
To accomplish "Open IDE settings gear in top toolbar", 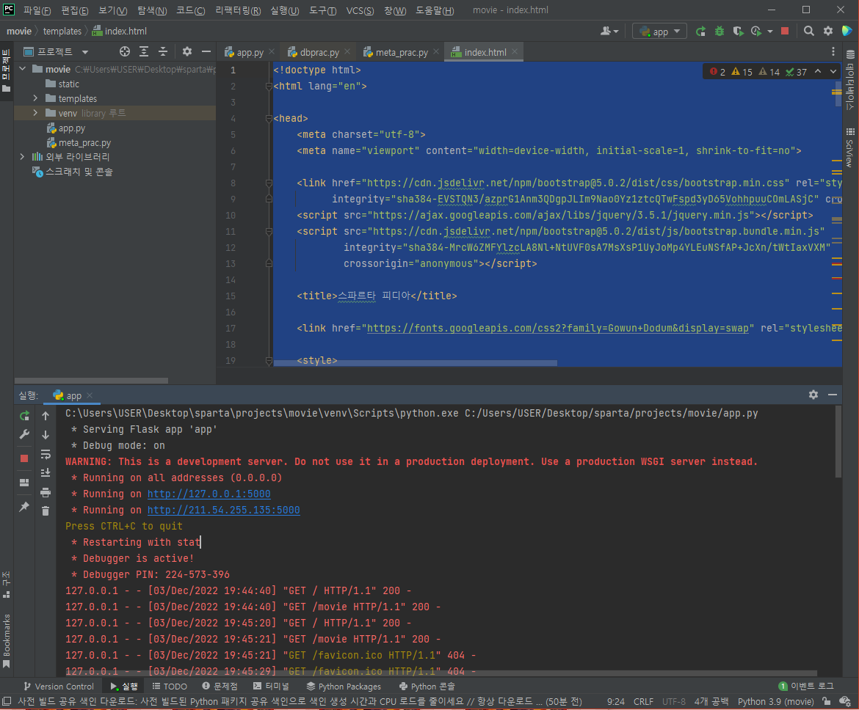I will (x=827, y=32).
